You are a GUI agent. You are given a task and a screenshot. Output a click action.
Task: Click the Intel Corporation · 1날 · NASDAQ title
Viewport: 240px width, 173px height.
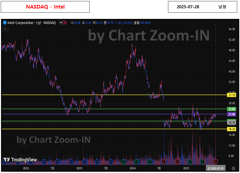32,23
